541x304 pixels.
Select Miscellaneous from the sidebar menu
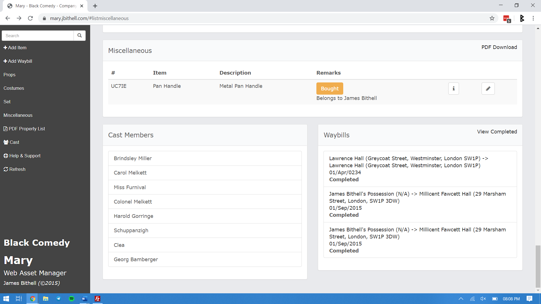pos(17,115)
